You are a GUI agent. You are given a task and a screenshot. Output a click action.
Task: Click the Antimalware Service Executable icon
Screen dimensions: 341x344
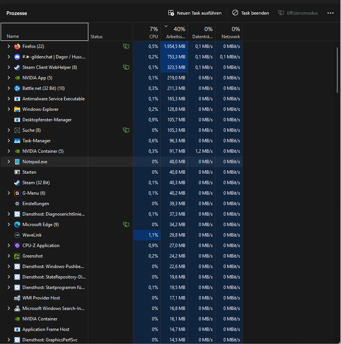coord(17,99)
